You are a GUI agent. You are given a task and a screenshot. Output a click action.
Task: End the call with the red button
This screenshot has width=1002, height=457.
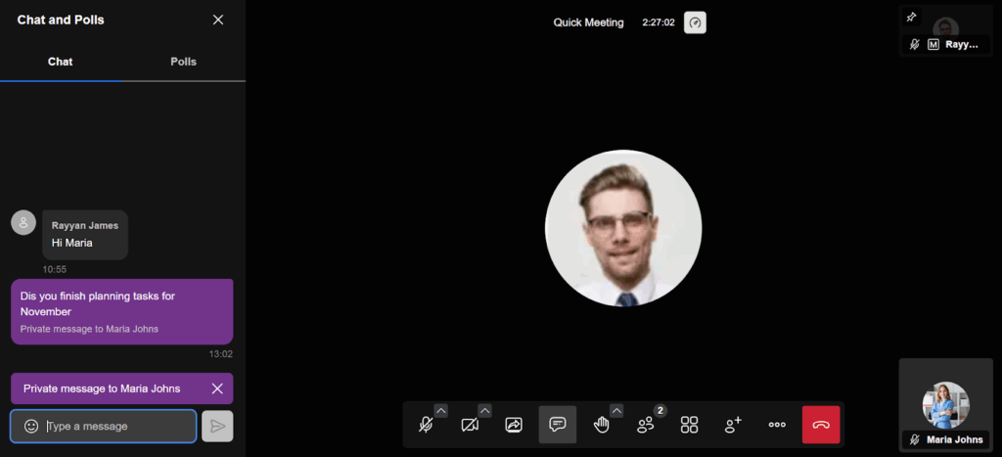point(821,425)
